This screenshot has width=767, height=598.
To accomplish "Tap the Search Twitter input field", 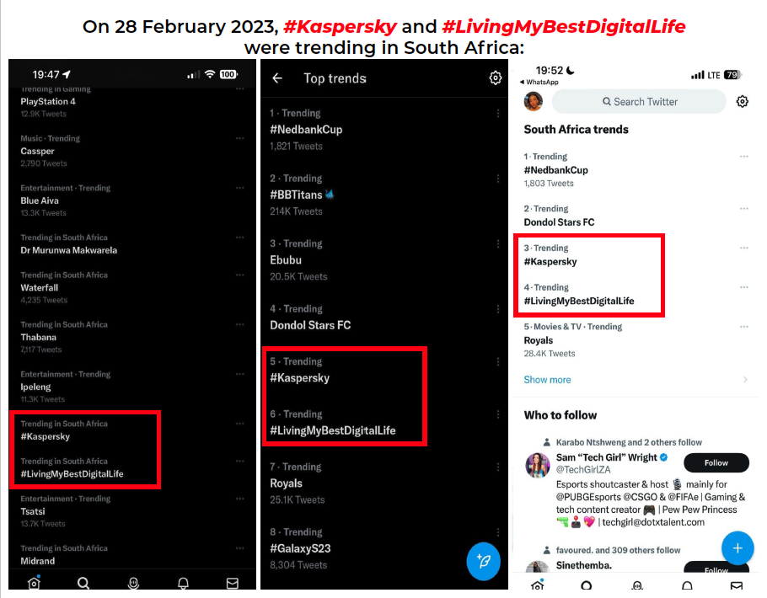I will pyautogui.click(x=638, y=101).
